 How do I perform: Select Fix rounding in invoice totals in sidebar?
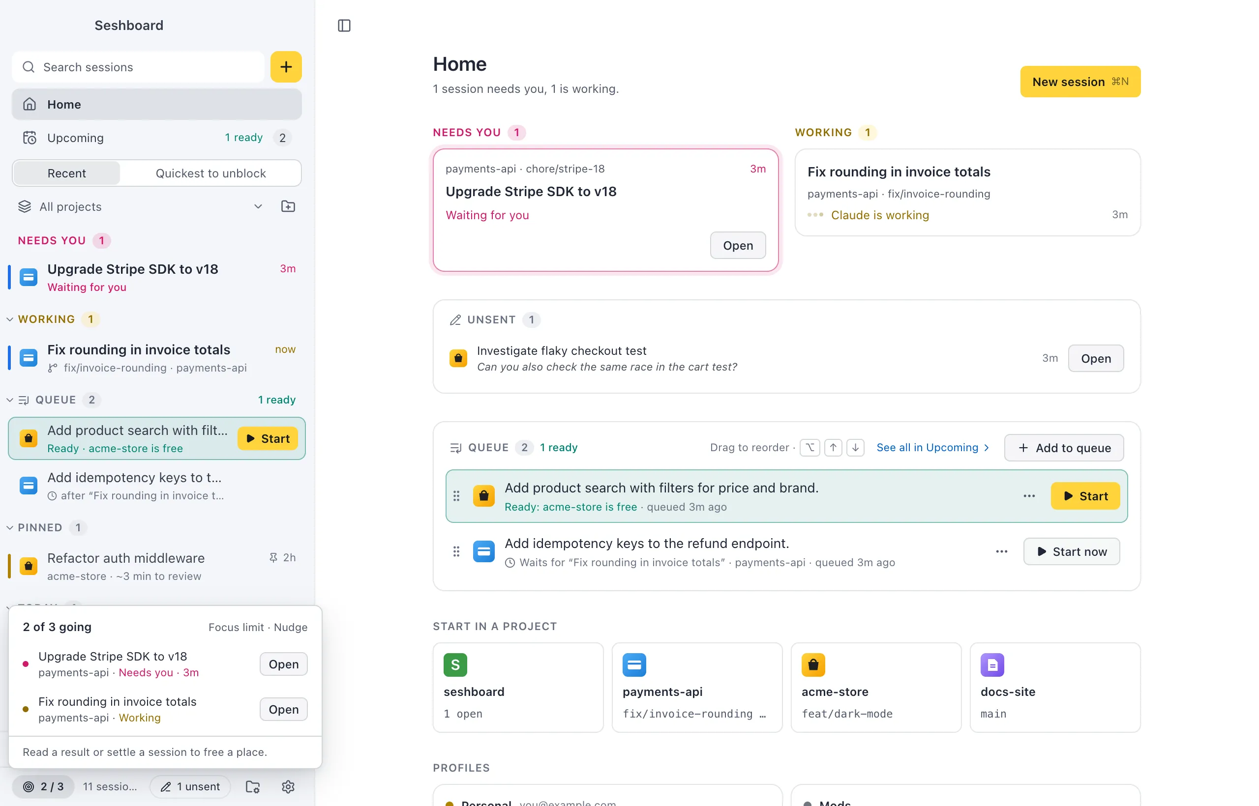(156, 357)
